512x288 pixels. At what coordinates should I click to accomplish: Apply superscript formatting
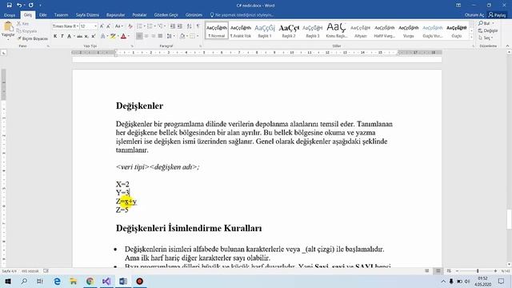click(x=94, y=36)
